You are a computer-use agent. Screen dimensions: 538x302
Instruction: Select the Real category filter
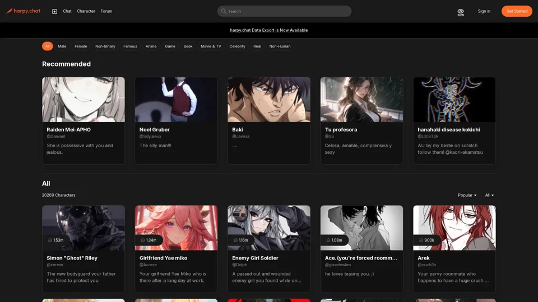click(x=257, y=46)
